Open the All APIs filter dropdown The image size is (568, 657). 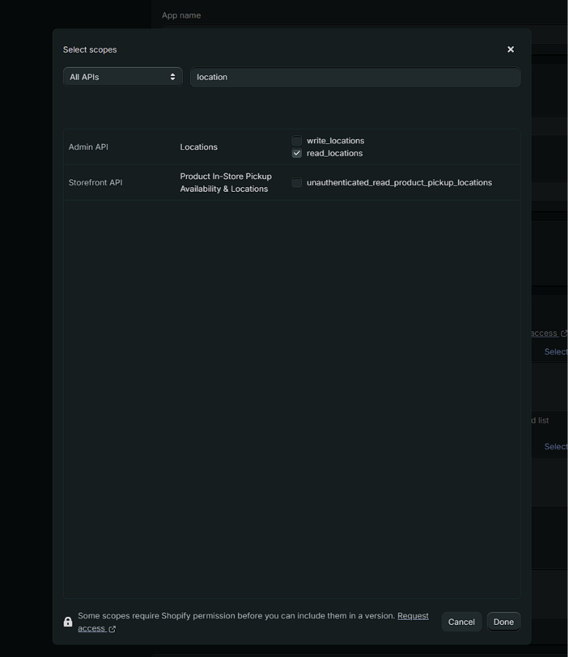(123, 77)
